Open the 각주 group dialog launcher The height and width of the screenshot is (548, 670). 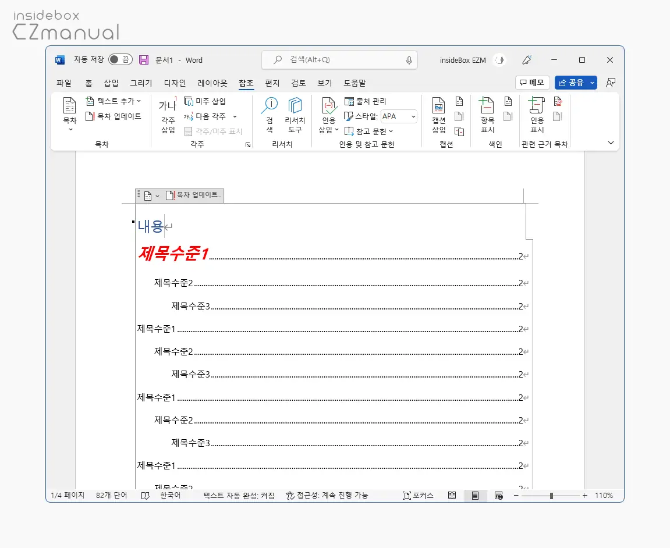coord(248,145)
